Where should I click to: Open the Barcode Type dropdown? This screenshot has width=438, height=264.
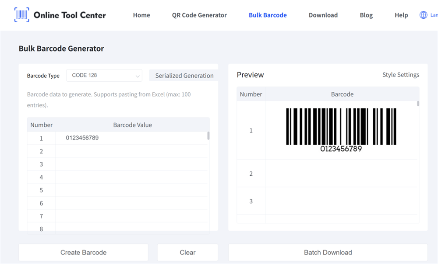[x=104, y=75]
